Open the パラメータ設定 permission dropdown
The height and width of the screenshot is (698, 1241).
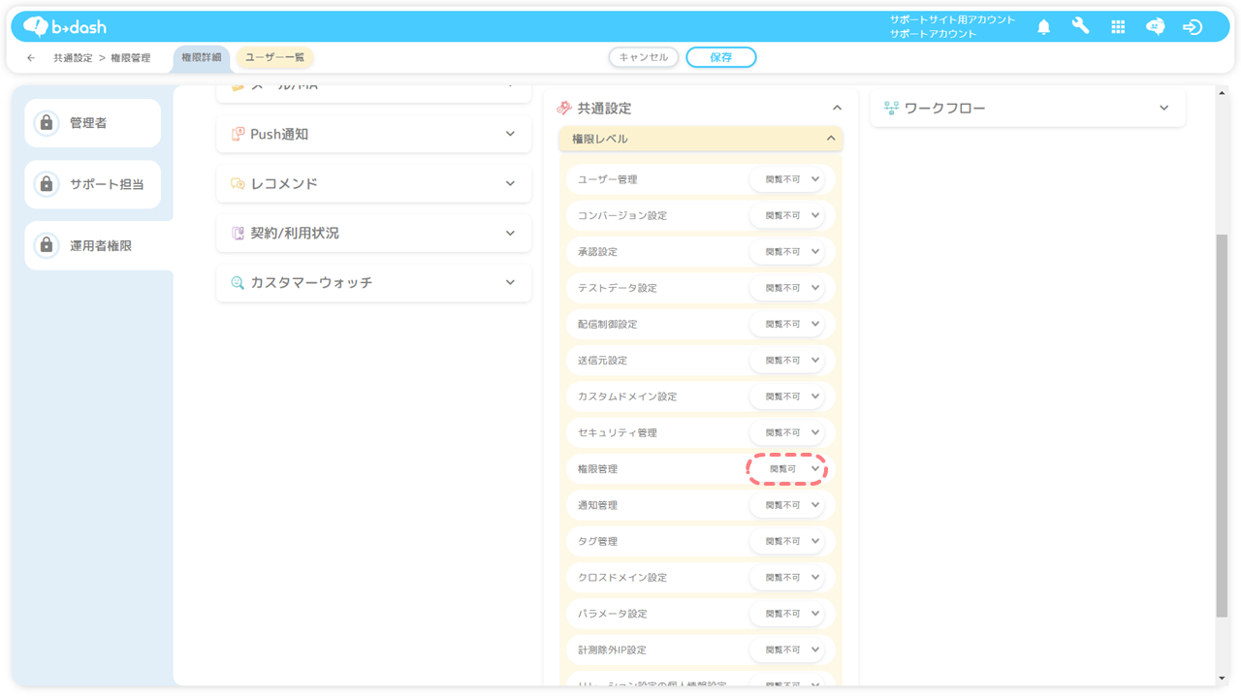[x=787, y=614]
